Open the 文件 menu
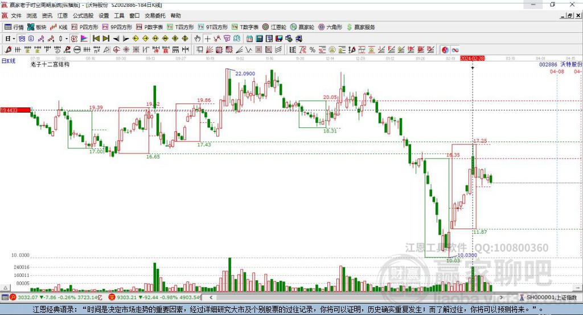 click(16, 15)
